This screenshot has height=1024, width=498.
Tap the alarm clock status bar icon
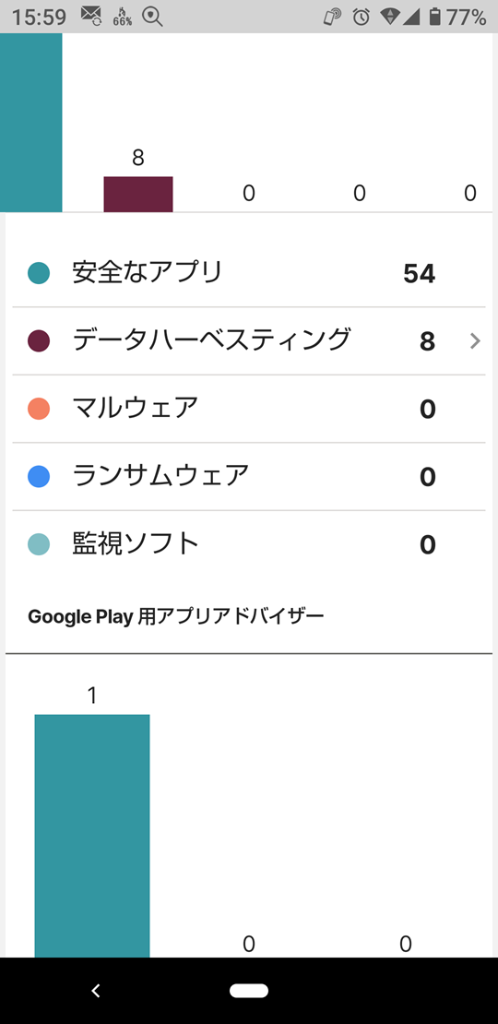coord(361,18)
